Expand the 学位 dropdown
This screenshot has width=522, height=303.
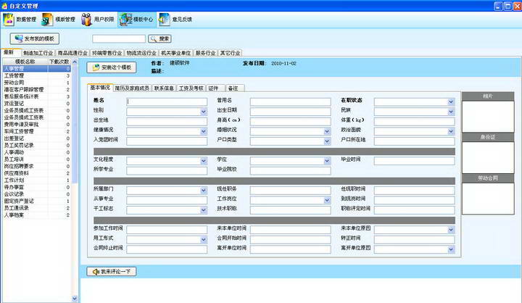click(327, 161)
